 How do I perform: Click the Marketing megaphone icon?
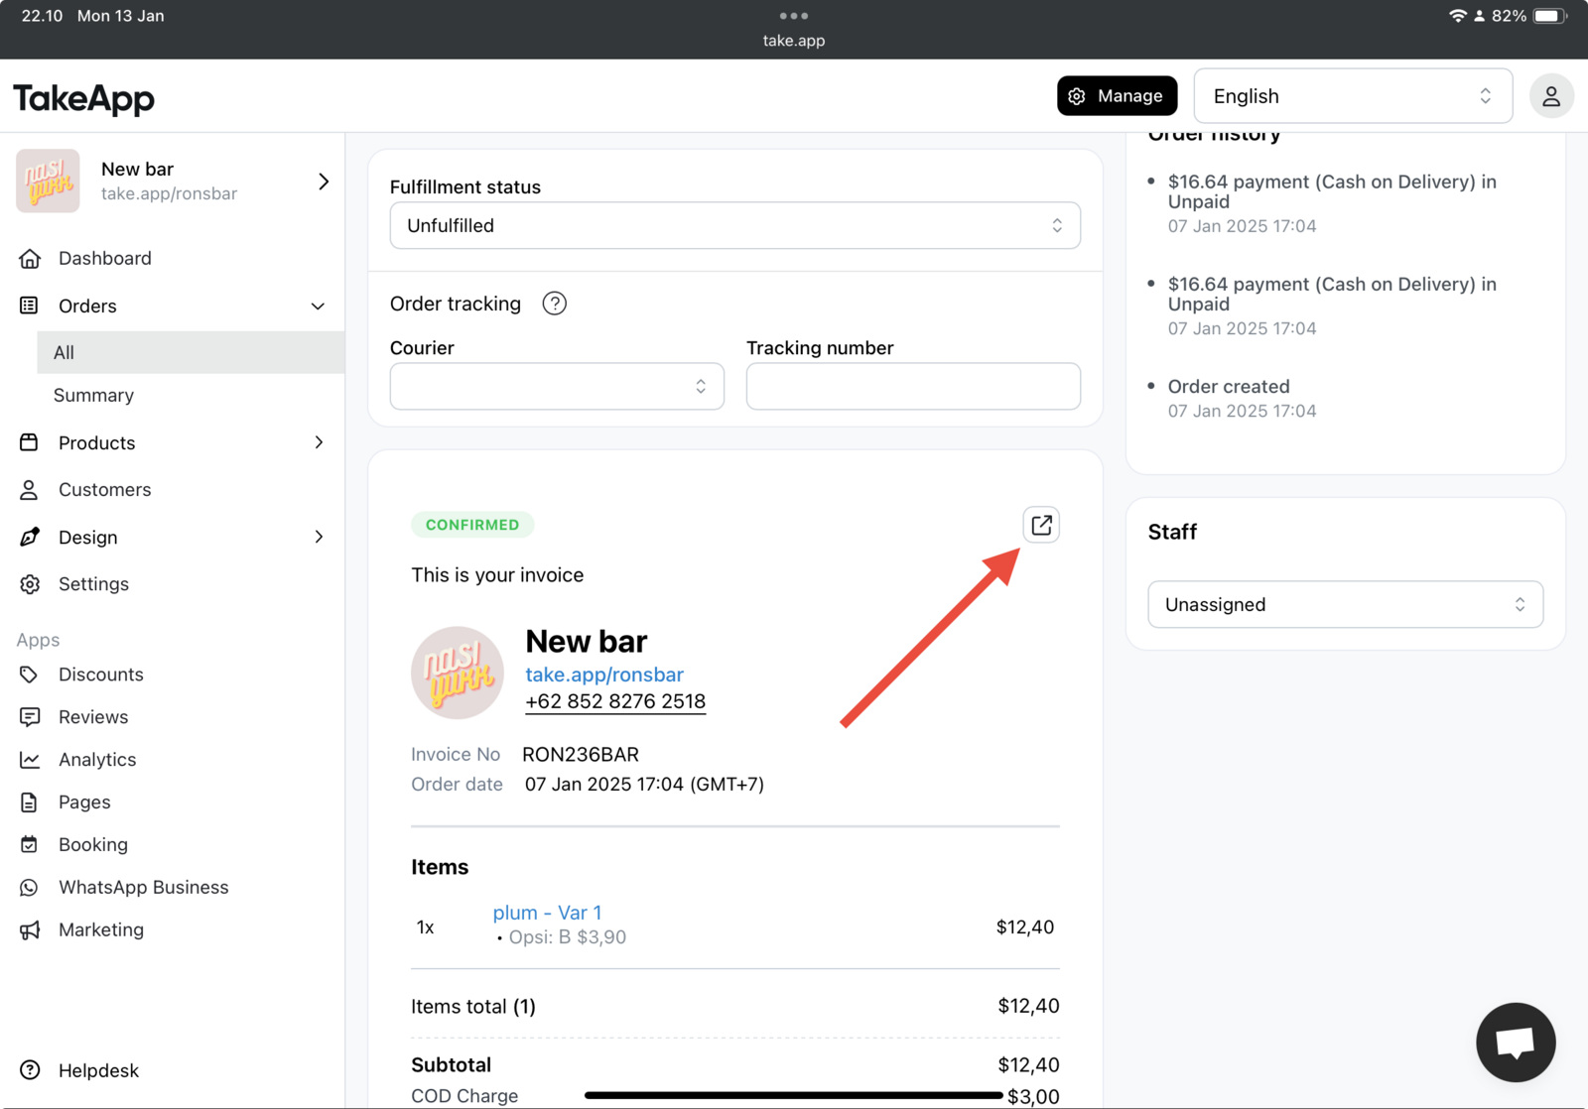click(30, 930)
